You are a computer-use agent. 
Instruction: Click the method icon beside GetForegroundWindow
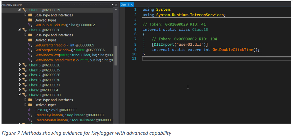point(30,50)
